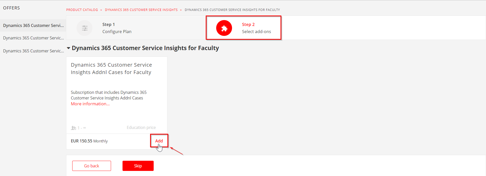Open the Product Catalog breadcrumb
Image resolution: width=486 pixels, height=176 pixels.
pyautogui.click(x=82, y=10)
